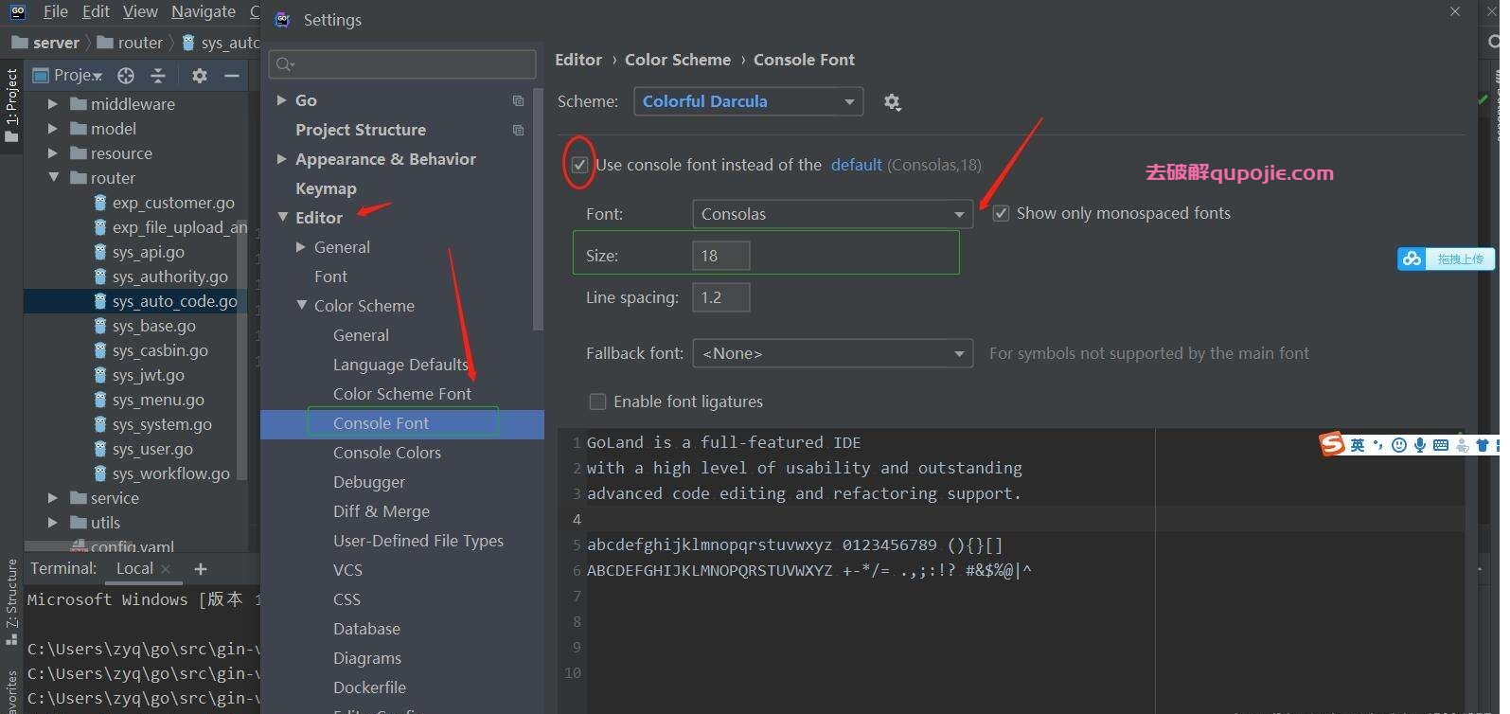This screenshot has height=714, width=1510.
Task: Select Debugger settings page
Action: (x=369, y=482)
